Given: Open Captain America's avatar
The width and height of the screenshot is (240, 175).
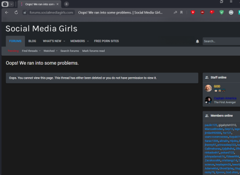Looking at the screenshot, I should point(208,100).
